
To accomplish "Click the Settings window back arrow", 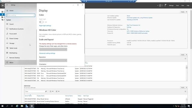I will pos(7,5).
